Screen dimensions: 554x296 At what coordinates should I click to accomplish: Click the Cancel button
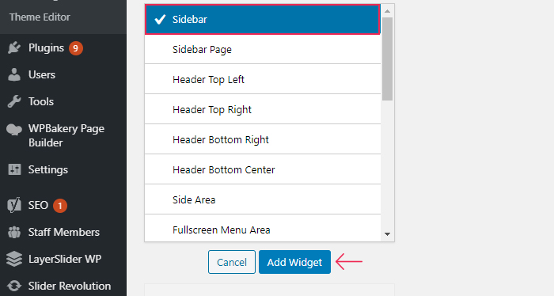pos(232,262)
